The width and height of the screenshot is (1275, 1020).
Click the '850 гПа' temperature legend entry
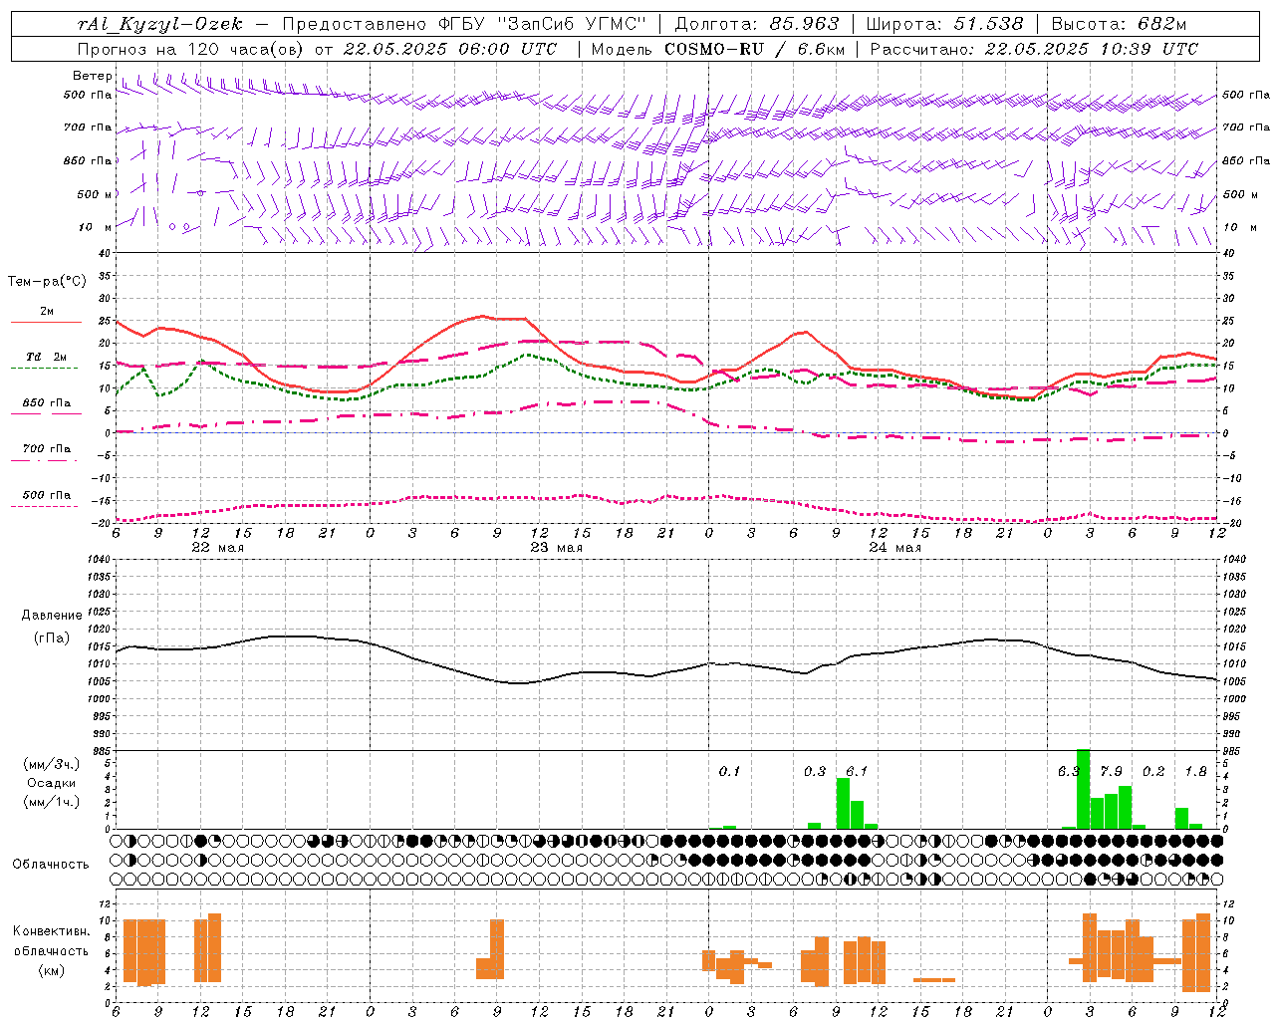click(47, 403)
